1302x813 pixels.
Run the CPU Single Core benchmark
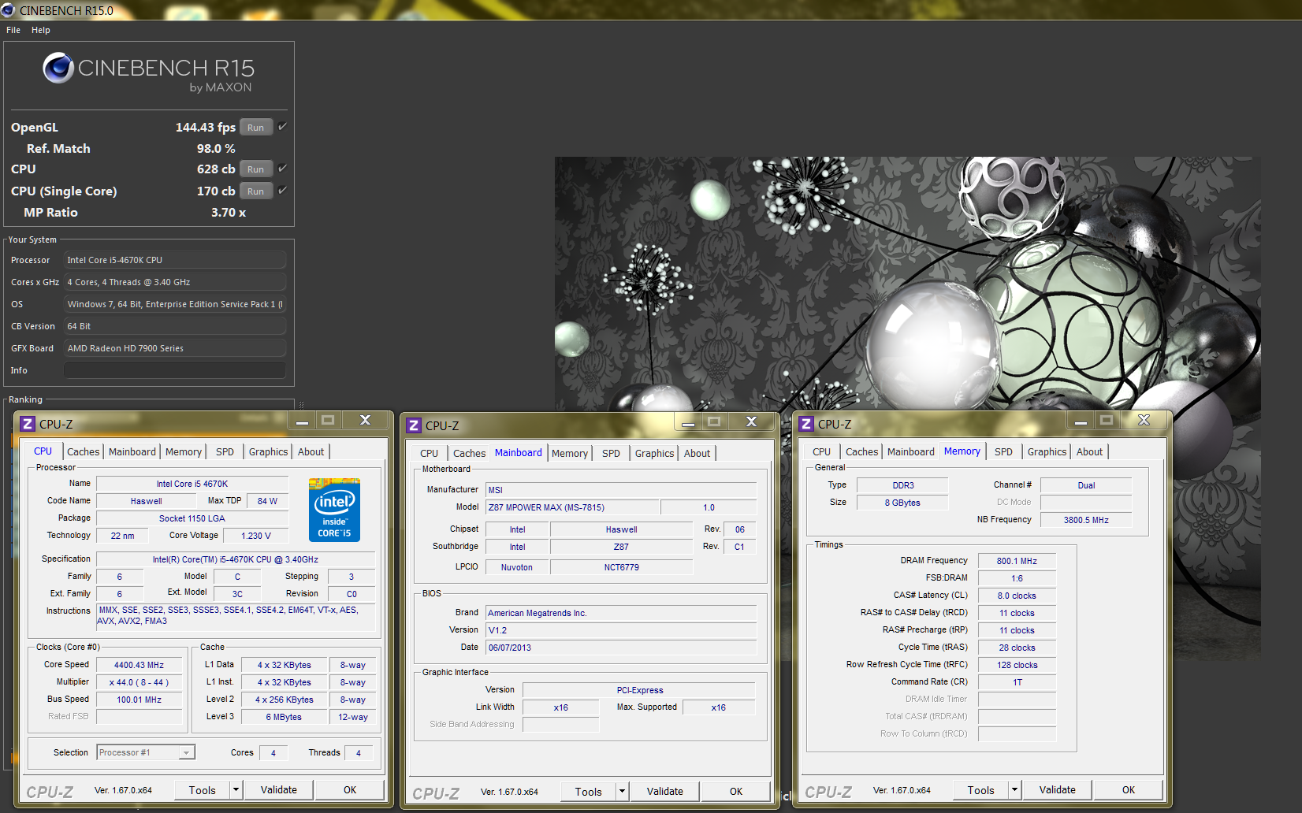coord(256,191)
